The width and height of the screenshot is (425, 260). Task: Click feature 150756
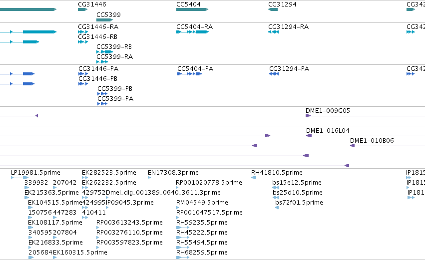[40, 213]
